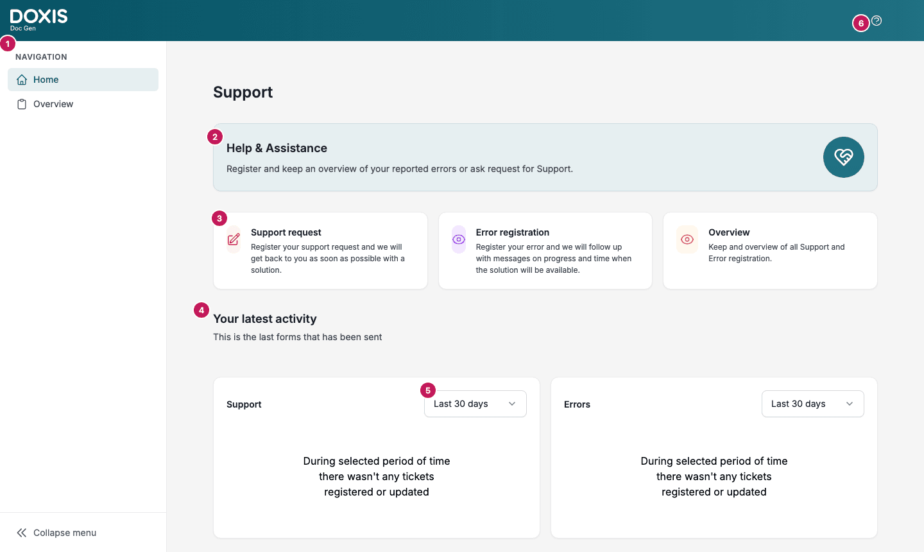This screenshot has width=924, height=552.
Task: Click the Your latest activity heading
Action: point(265,319)
